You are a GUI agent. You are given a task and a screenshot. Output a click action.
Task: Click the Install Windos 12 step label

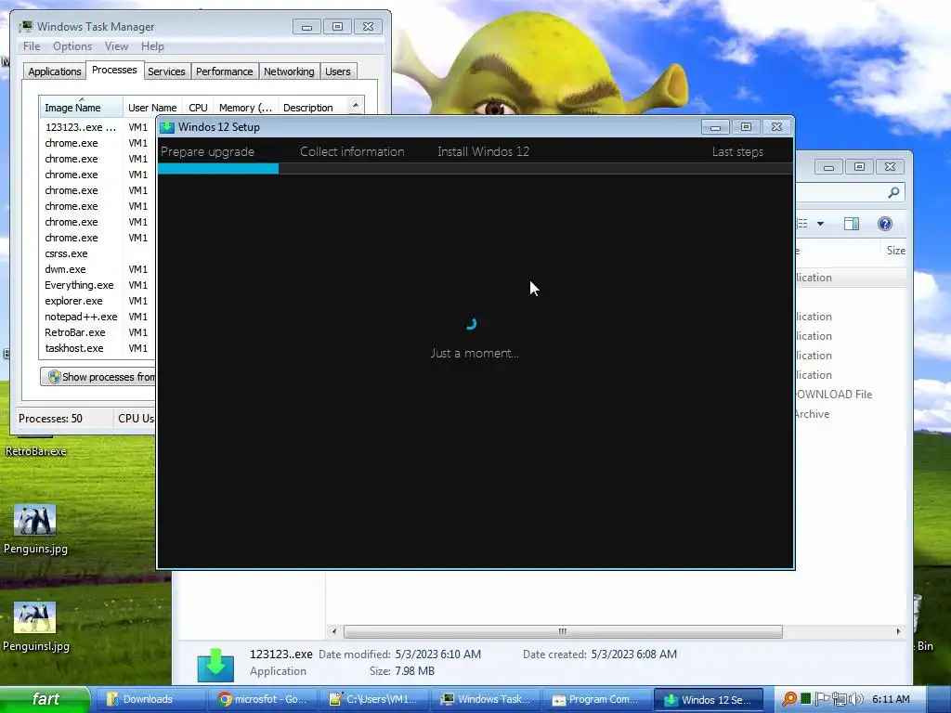click(x=483, y=151)
